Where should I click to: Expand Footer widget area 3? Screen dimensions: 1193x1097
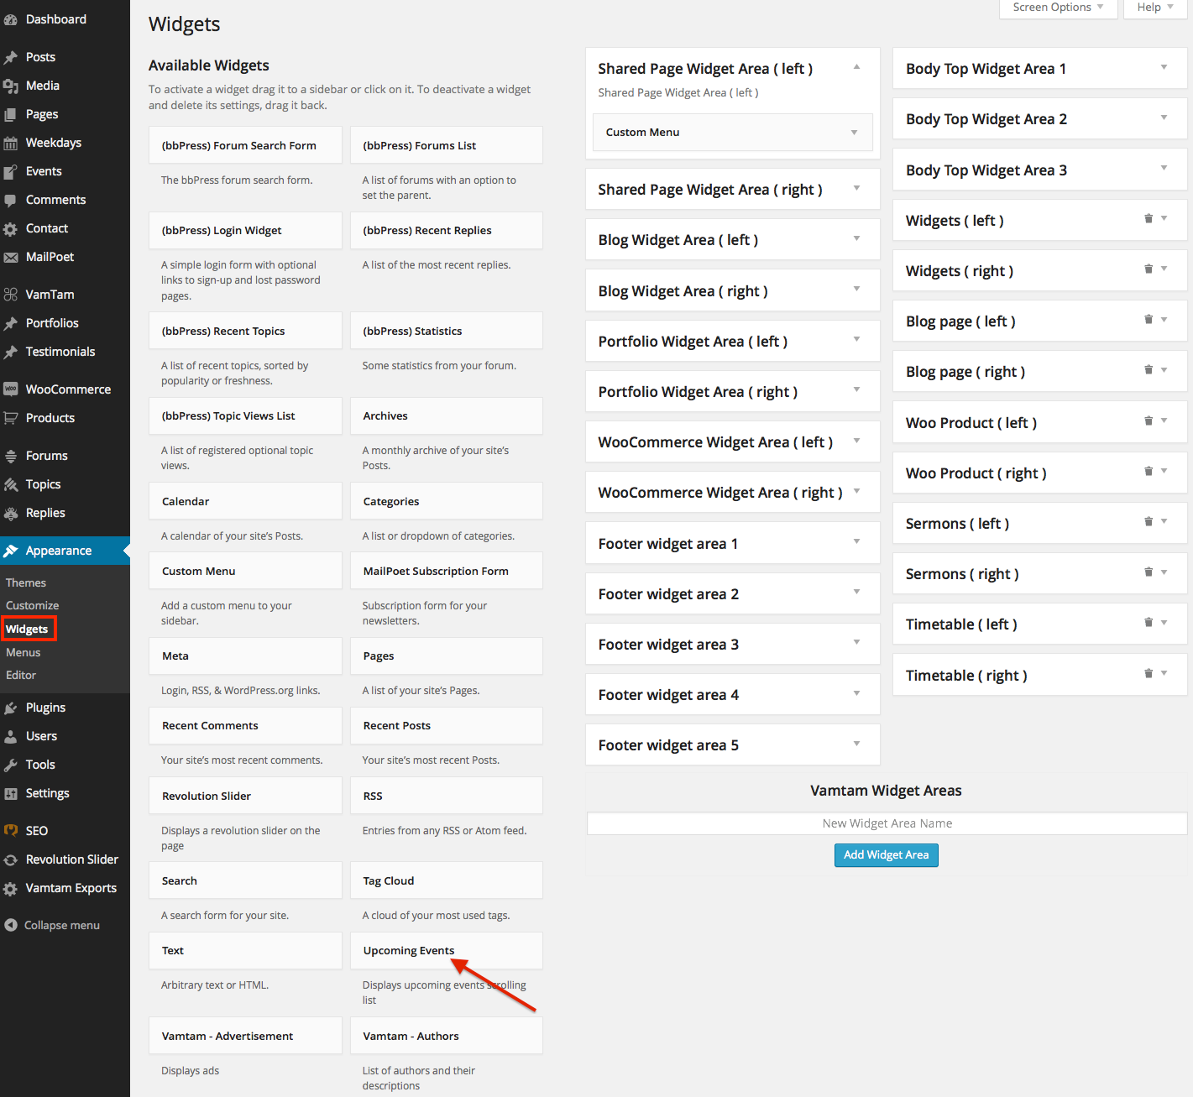(856, 642)
